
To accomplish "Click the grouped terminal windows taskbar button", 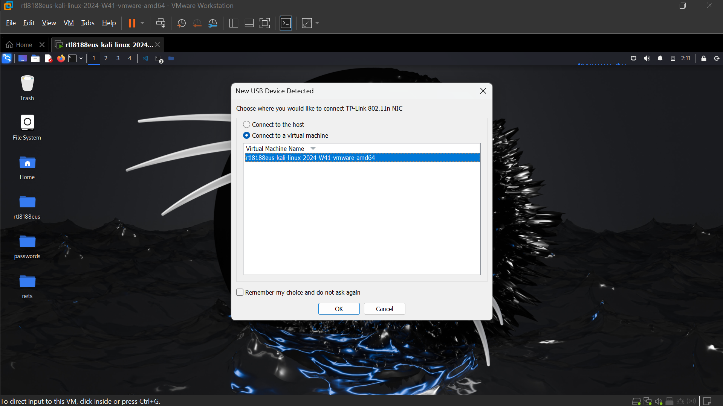I will (159, 59).
